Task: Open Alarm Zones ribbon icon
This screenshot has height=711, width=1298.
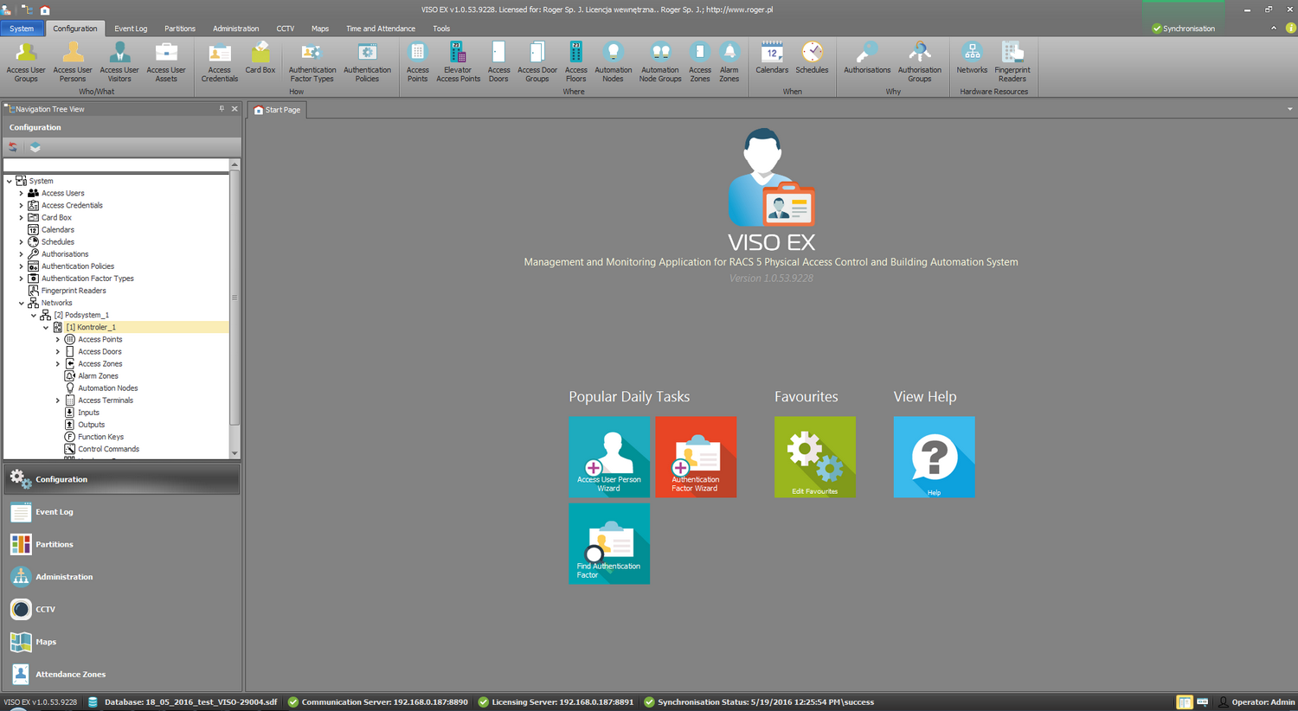Action: coord(729,62)
